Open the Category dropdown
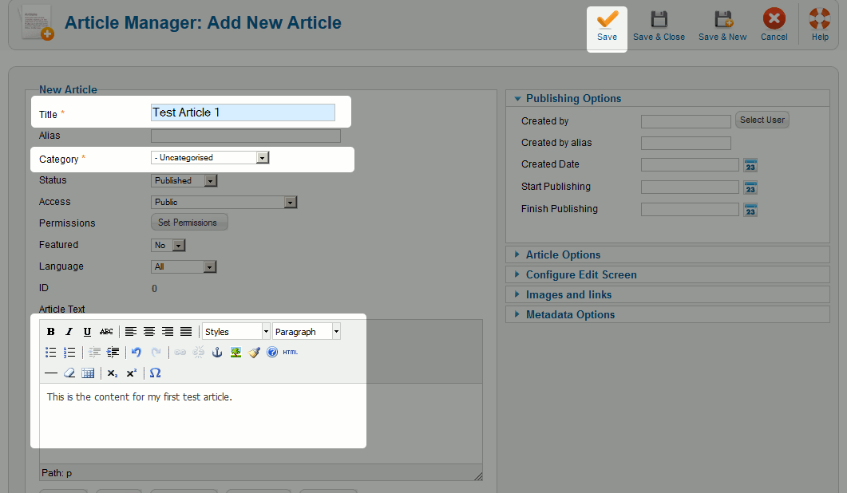847x493 pixels. pos(210,158)
